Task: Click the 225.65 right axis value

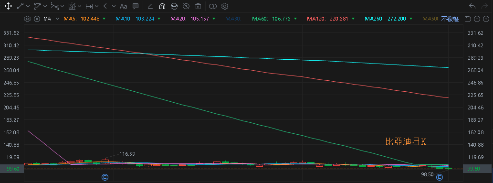Action: (x=476, y=95)
